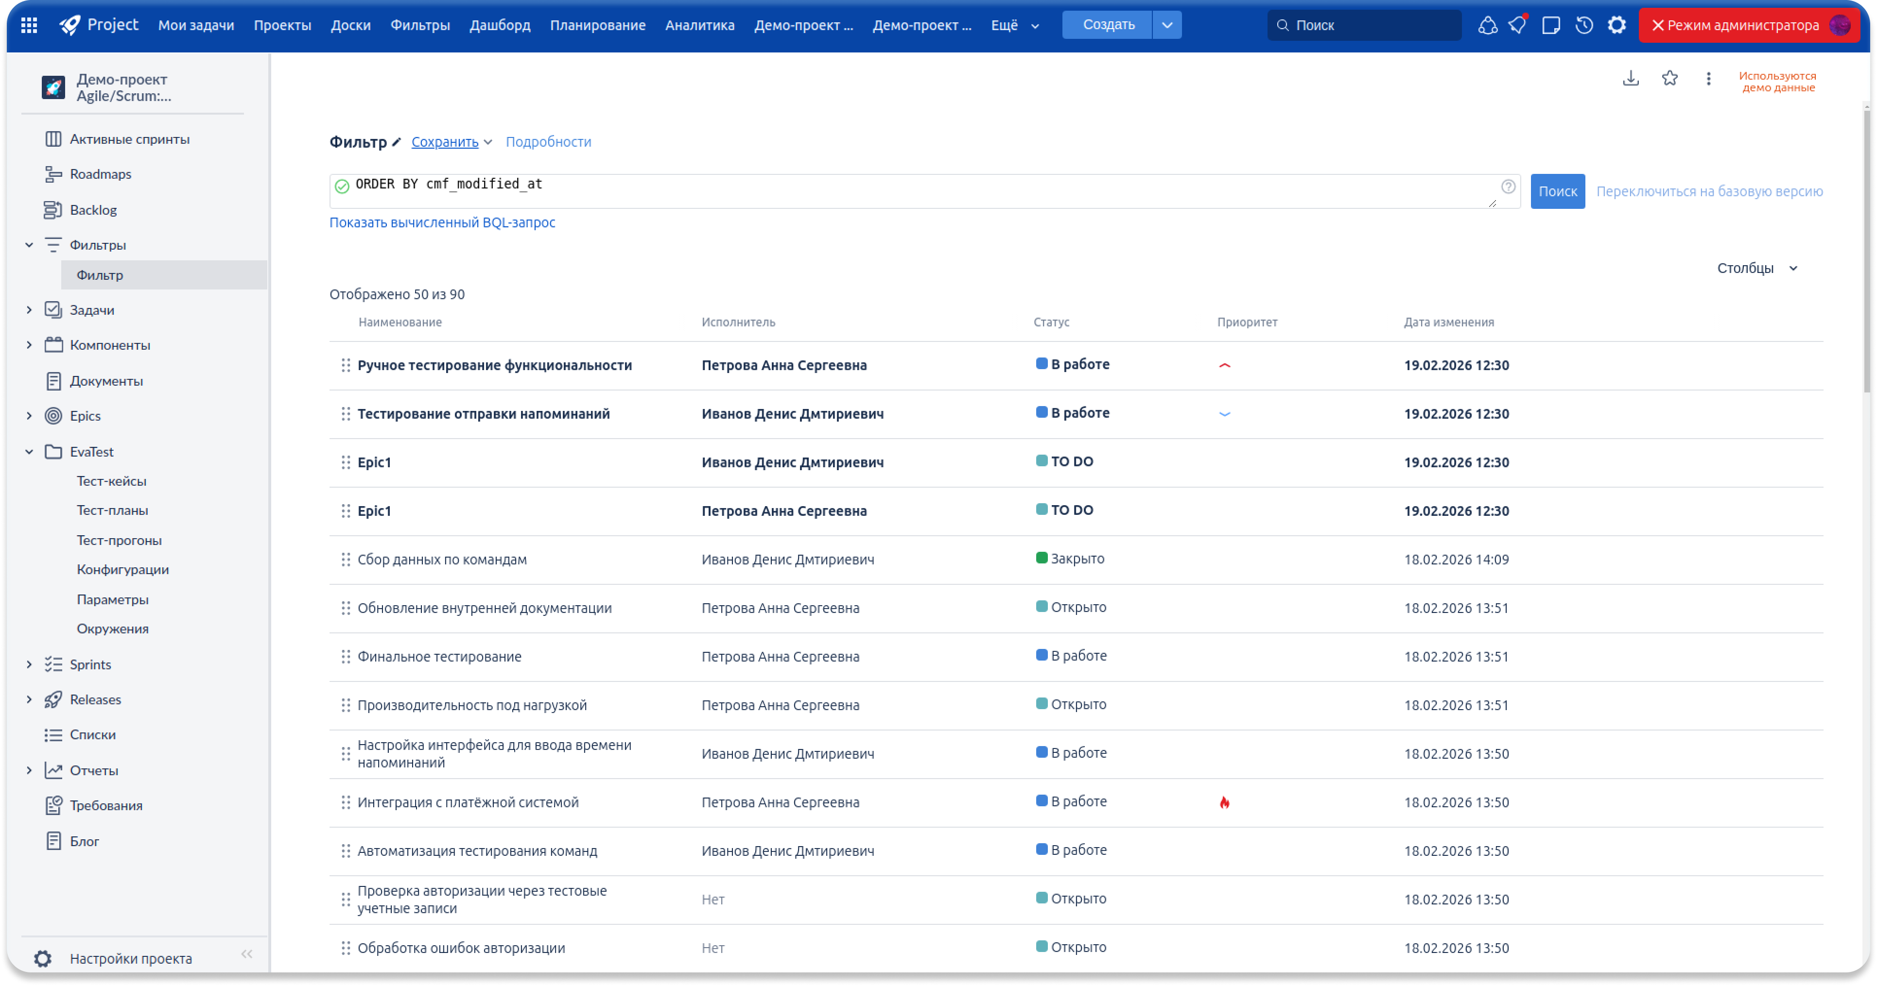Add filter to favorites star icon
The image size is (1877, 986).
[1669, 78]
